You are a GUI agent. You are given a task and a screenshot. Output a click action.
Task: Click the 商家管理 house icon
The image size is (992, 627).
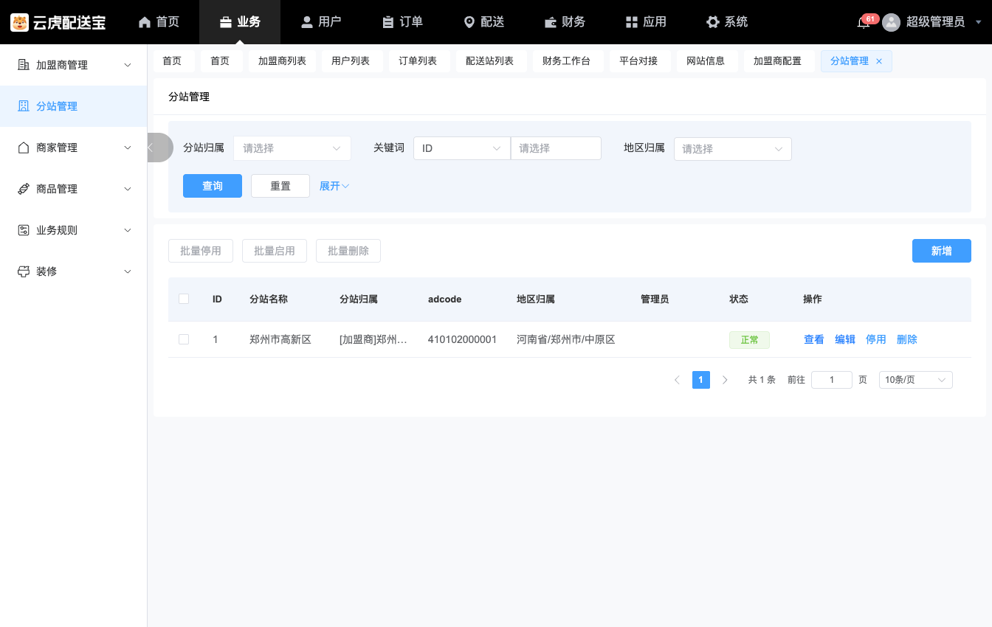(x=23, y=148)
